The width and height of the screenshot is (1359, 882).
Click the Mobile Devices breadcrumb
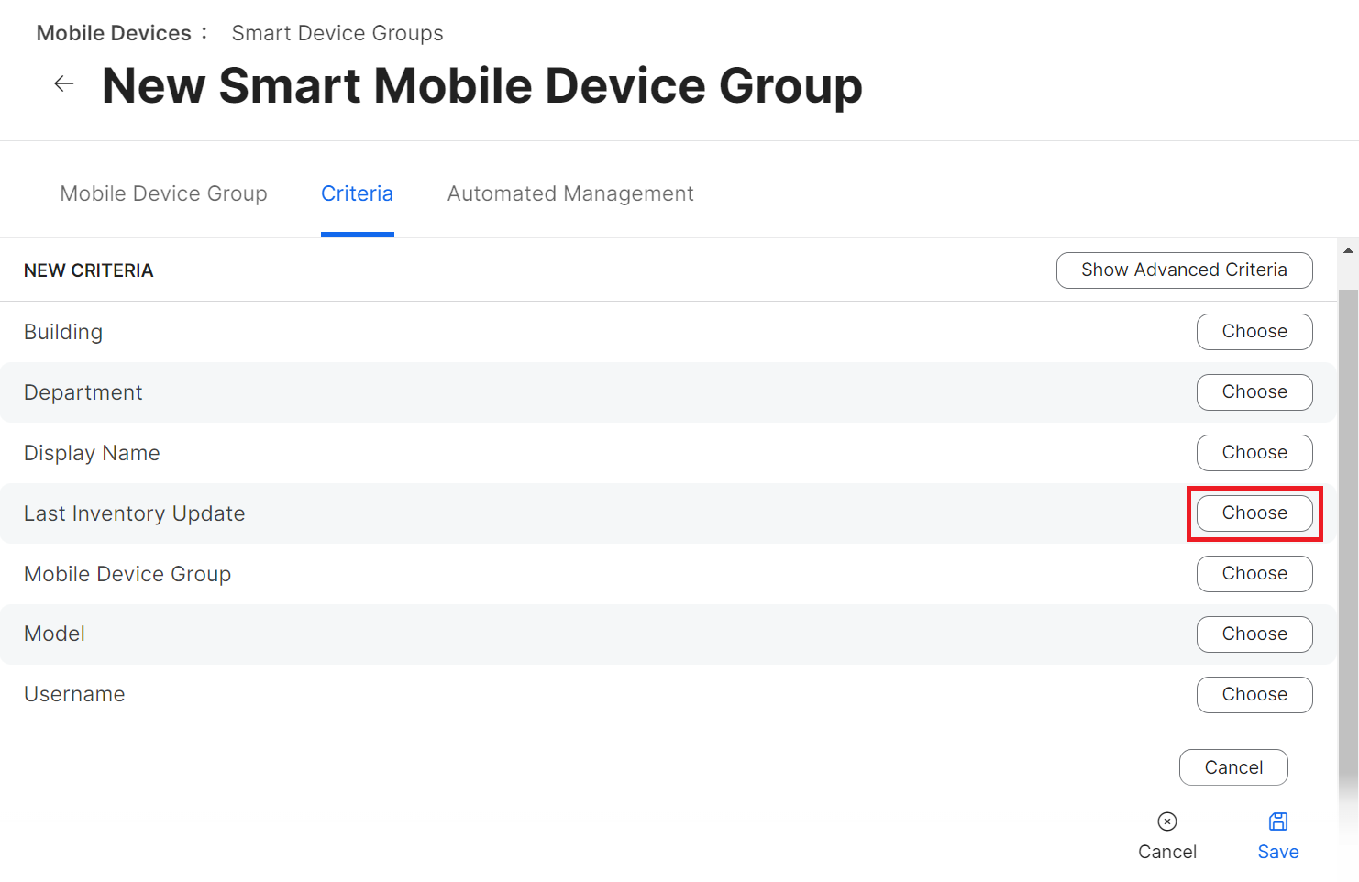click(x=114, y=33)
